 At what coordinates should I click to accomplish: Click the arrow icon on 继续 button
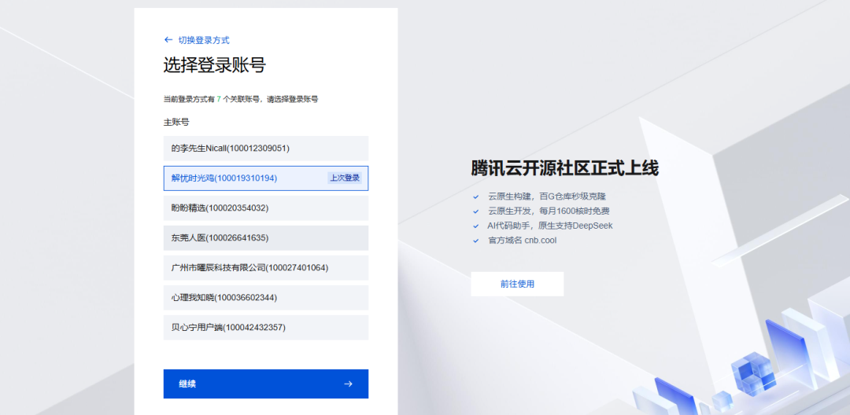(x=348, y=384)
